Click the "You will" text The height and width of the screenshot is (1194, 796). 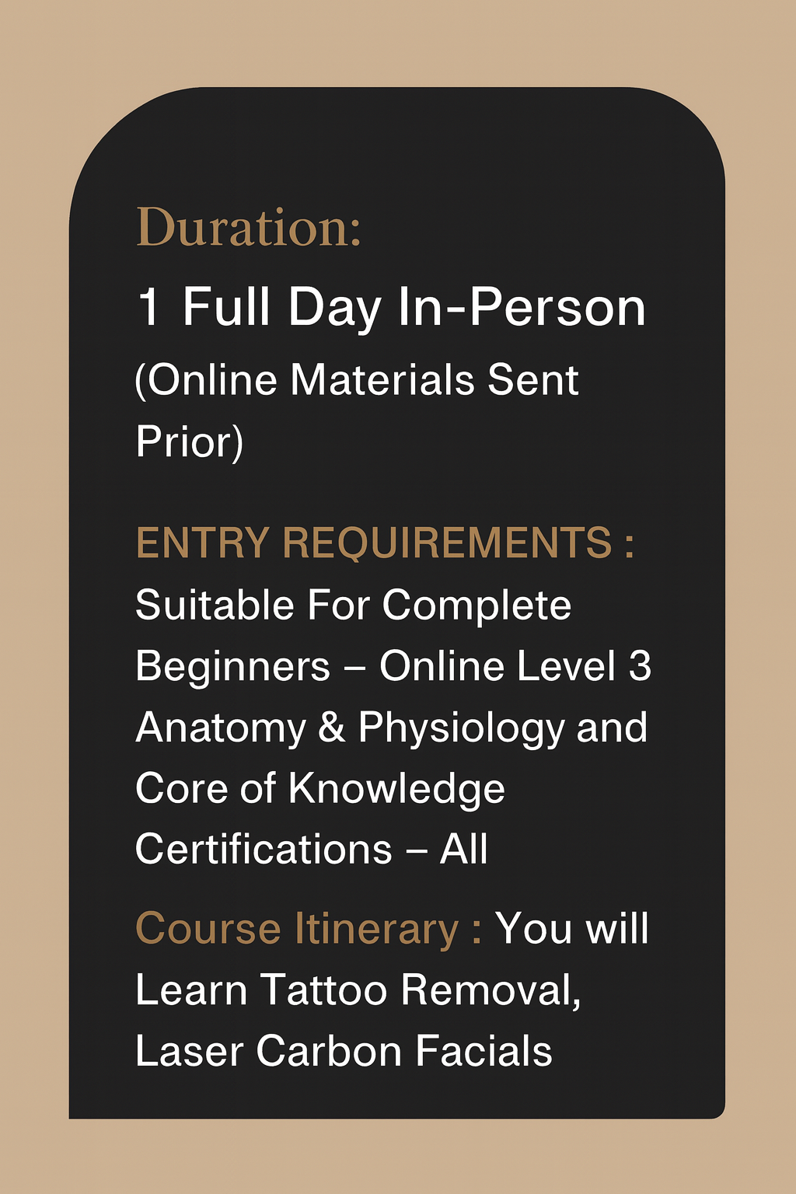[572, 928]
